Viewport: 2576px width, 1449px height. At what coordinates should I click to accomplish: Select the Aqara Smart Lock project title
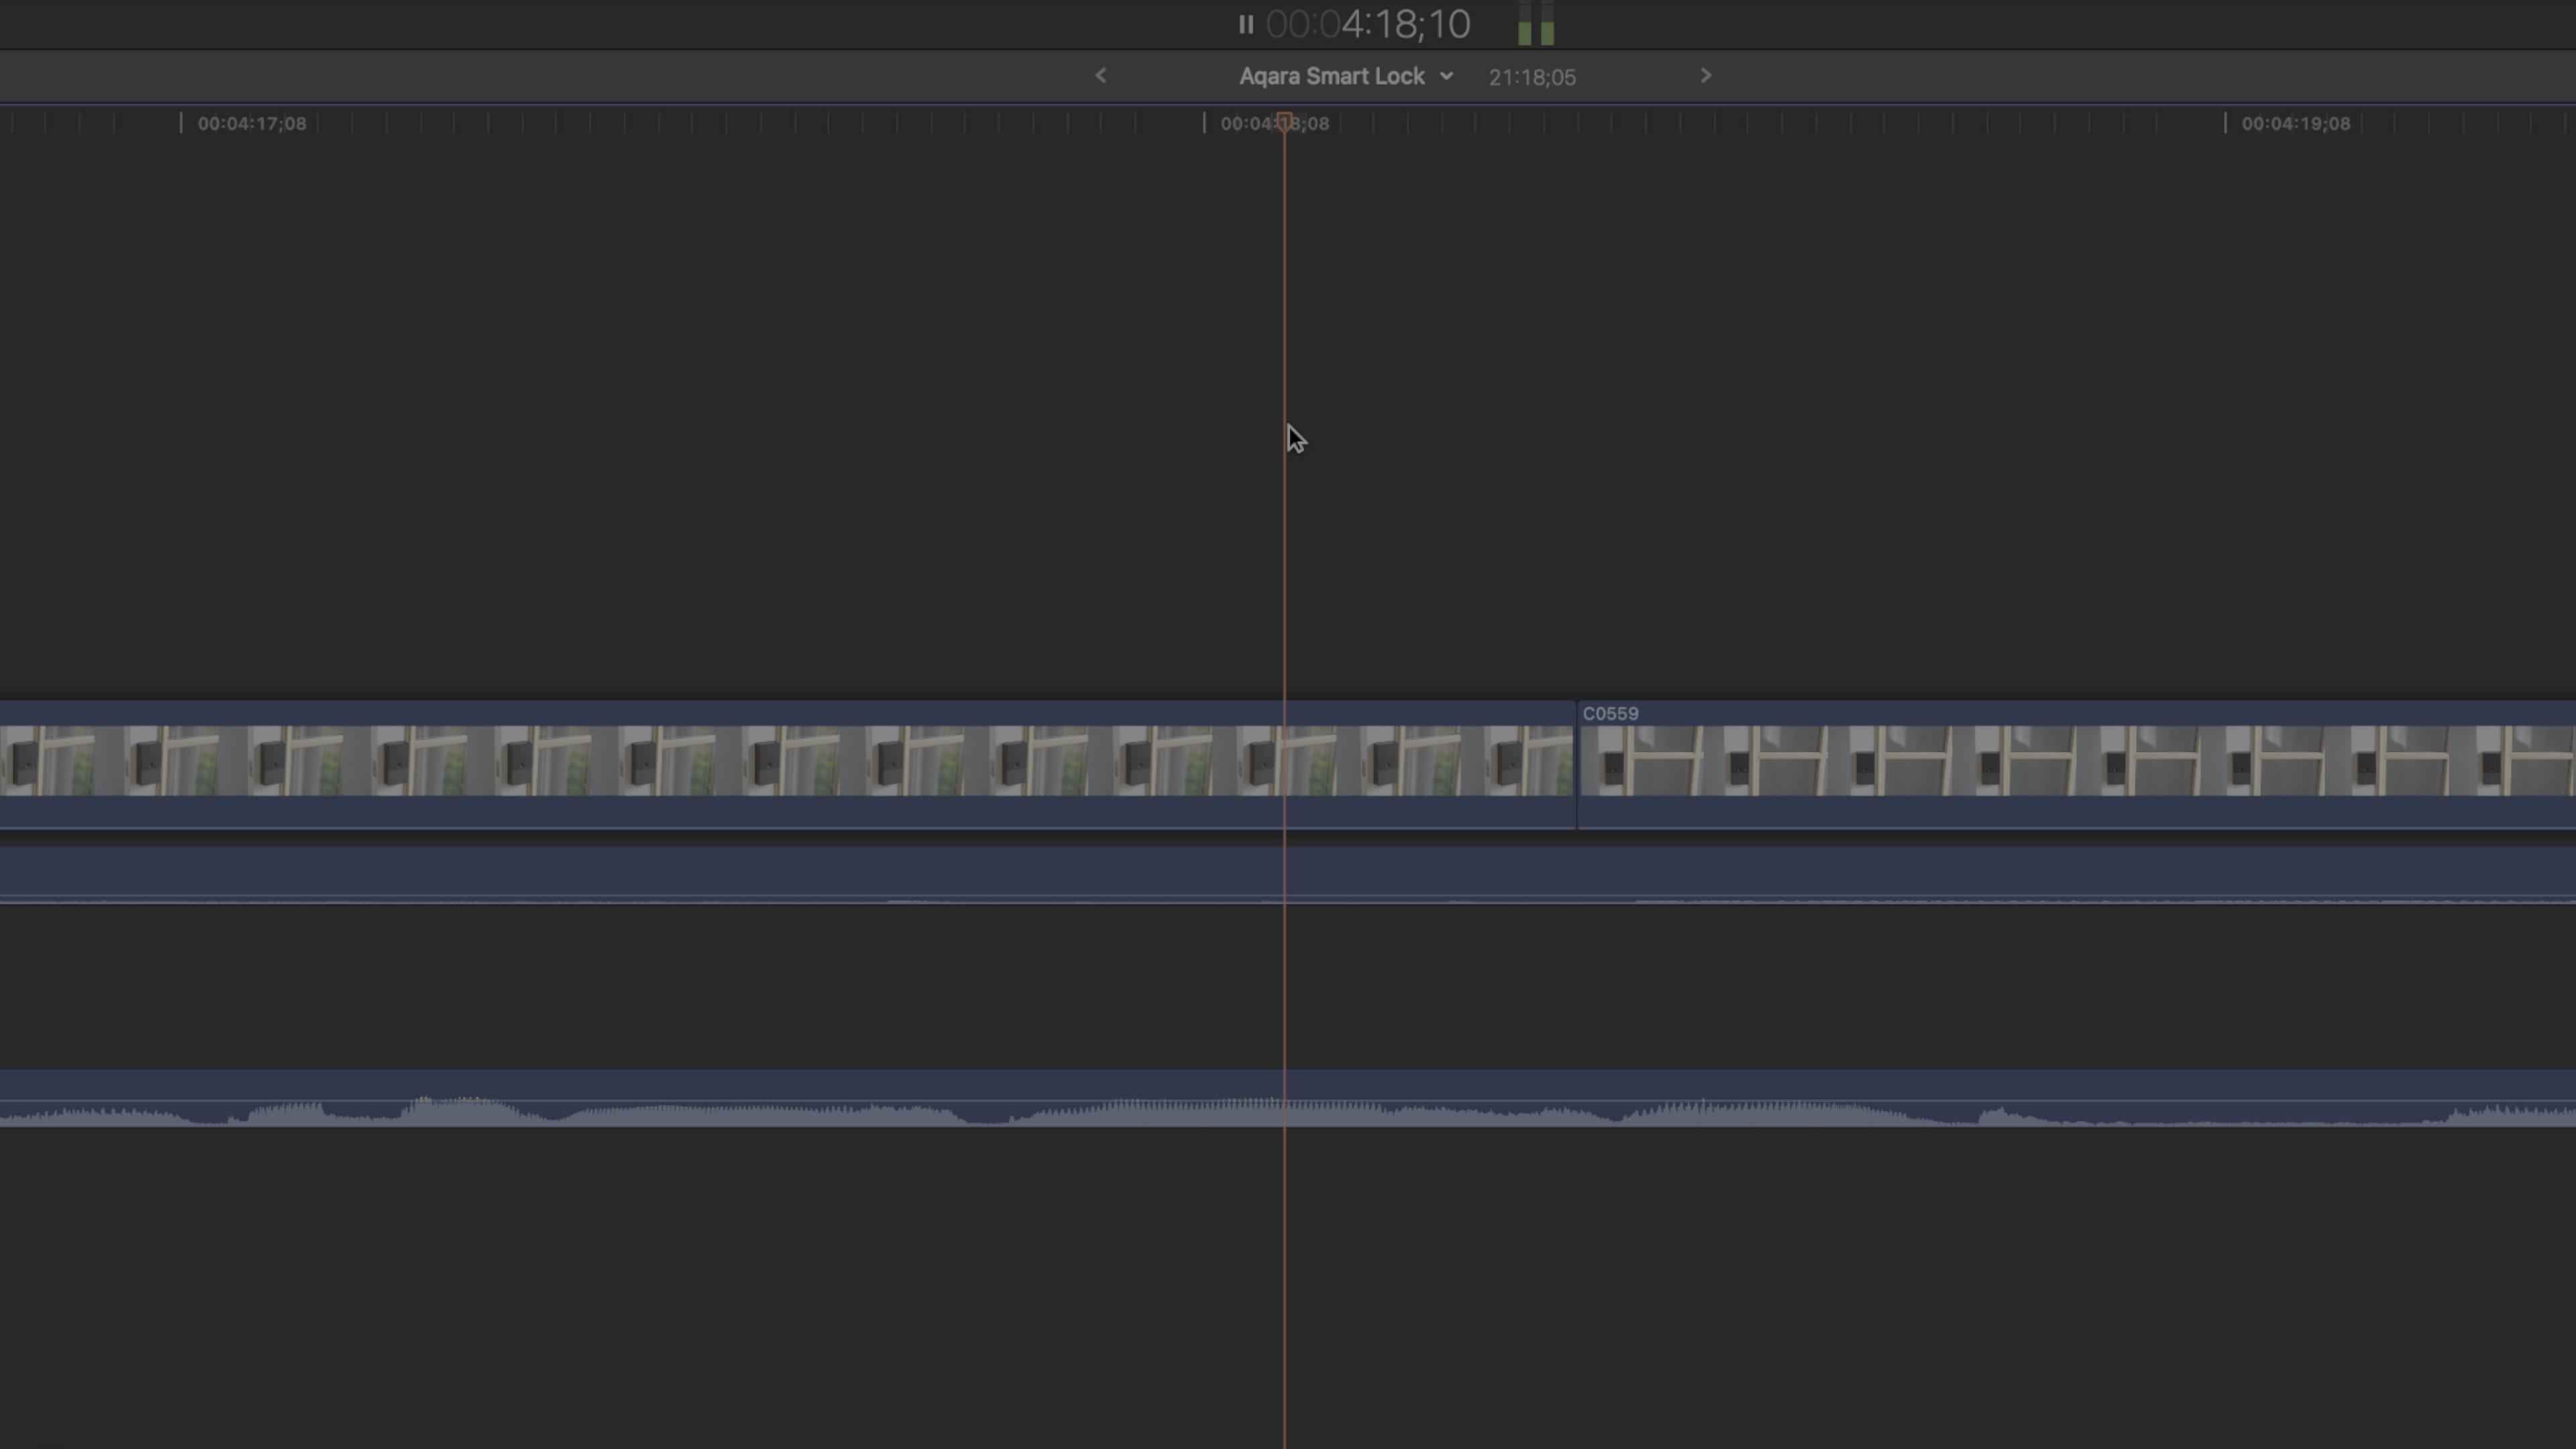pyautogui.click(x=1332, y=76)
